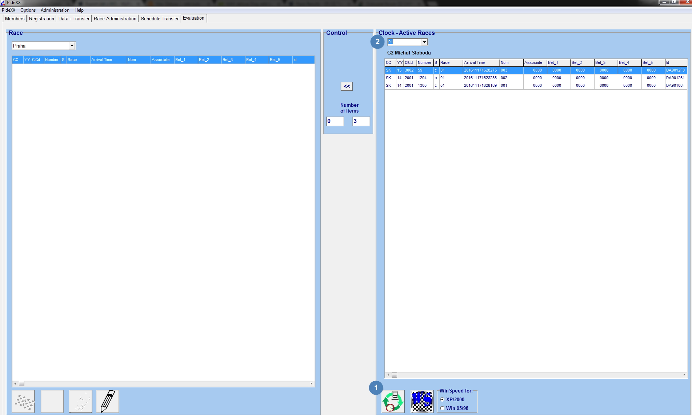Select the Win 95/98 WinSpeed option
692x415 pixels.
pyautogui.click(x=442, y=408)
